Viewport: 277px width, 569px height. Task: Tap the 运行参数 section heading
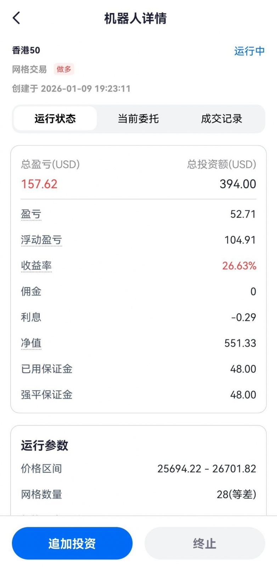(44, 445)
